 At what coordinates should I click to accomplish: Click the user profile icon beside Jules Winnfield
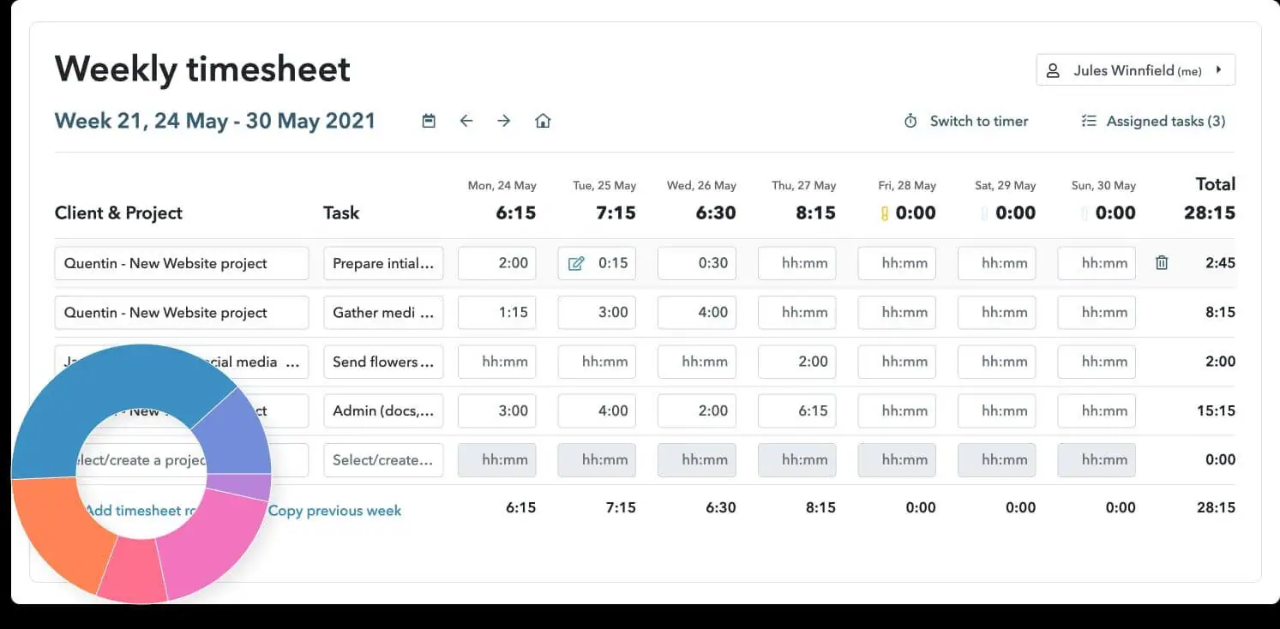1053,70
